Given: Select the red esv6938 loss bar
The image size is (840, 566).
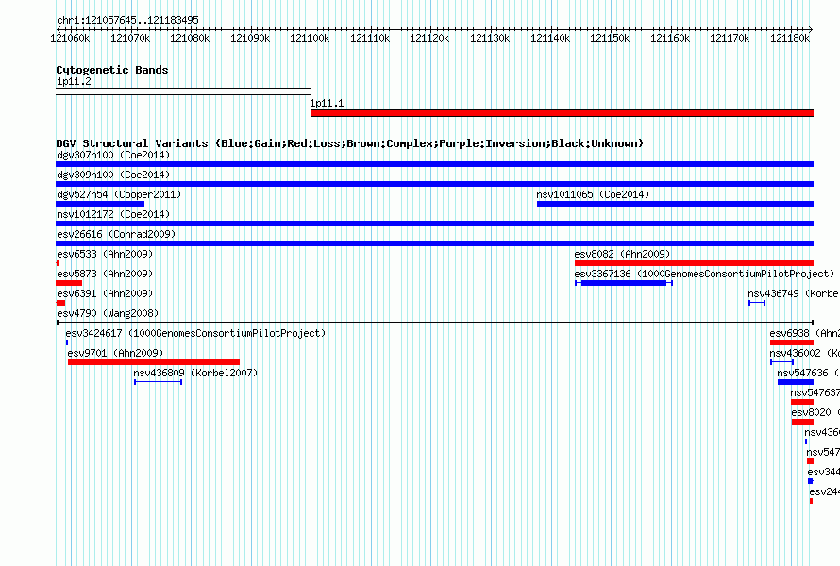Looking at the screenshot, I should (x=792, y=342).
